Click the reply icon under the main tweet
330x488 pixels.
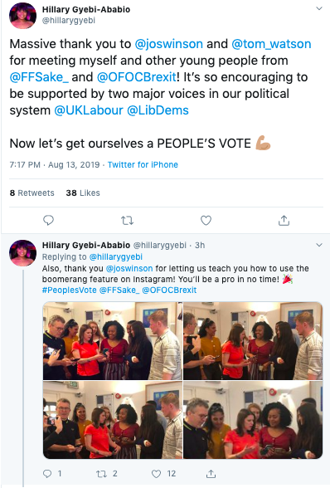48,221
